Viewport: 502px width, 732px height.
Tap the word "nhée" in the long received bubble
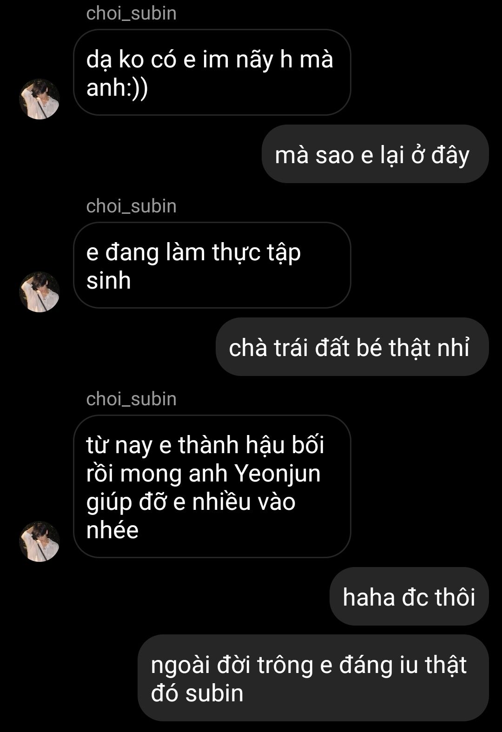112,530
